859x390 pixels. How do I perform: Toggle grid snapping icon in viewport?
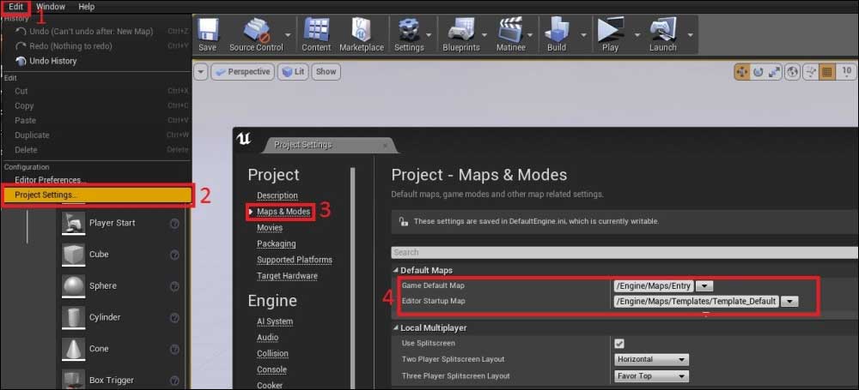827,72
